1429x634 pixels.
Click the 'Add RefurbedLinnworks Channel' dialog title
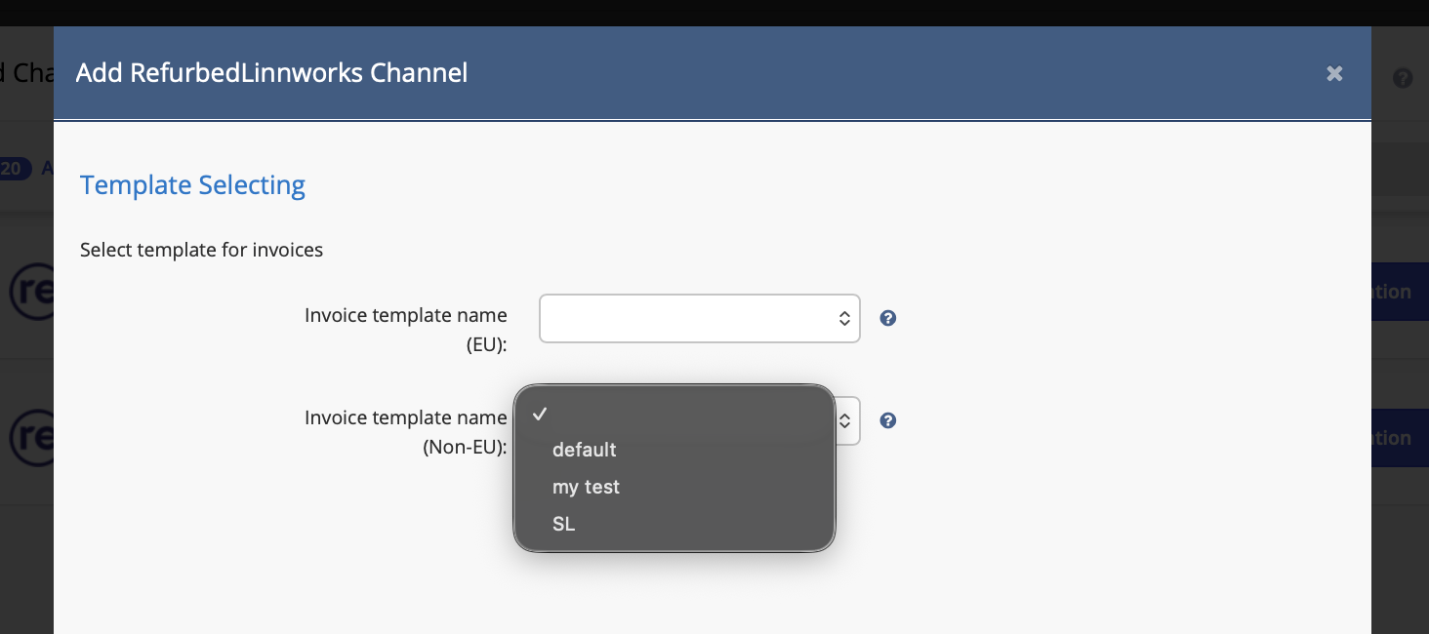(x=271, y=72)
